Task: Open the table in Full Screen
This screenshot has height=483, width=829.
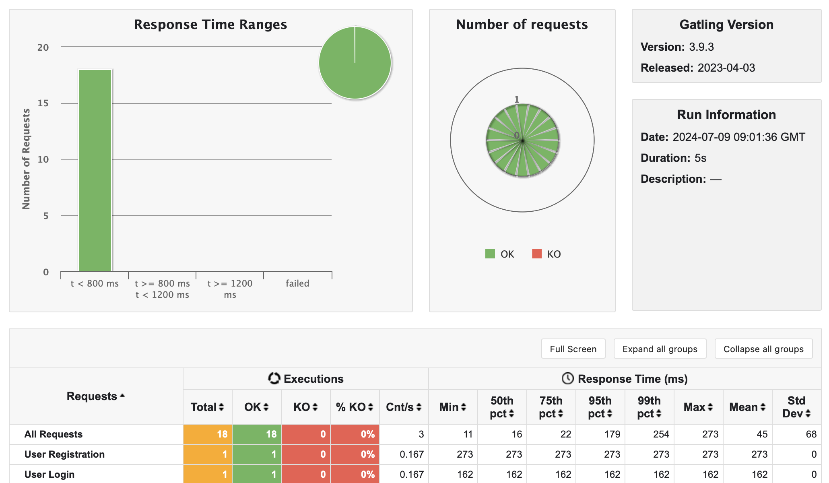Action: point(573,349)
